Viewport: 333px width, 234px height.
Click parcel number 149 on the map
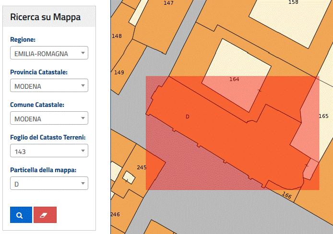(119, 72)
